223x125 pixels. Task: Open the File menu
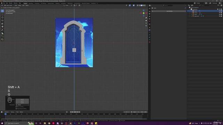[4, 3]
